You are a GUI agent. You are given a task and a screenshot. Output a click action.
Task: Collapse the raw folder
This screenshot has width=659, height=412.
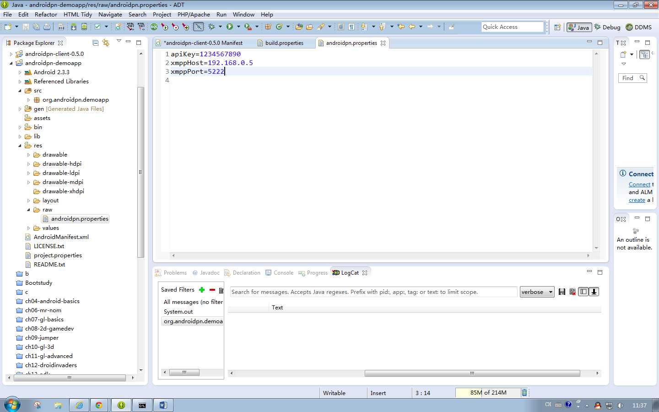[28, 210]
